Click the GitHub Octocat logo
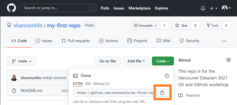The image size is (237, 105). click(x=11, y=8)
